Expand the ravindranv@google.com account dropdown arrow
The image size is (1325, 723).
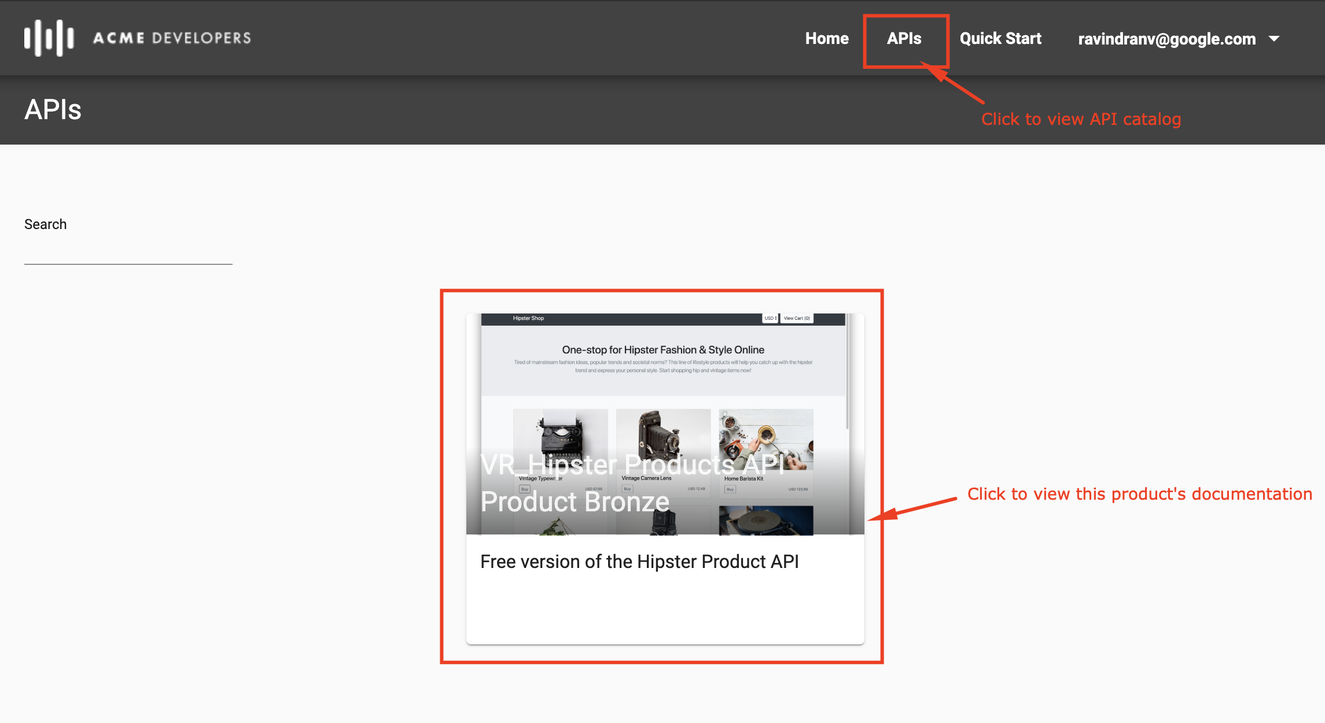pos(1274,39)
